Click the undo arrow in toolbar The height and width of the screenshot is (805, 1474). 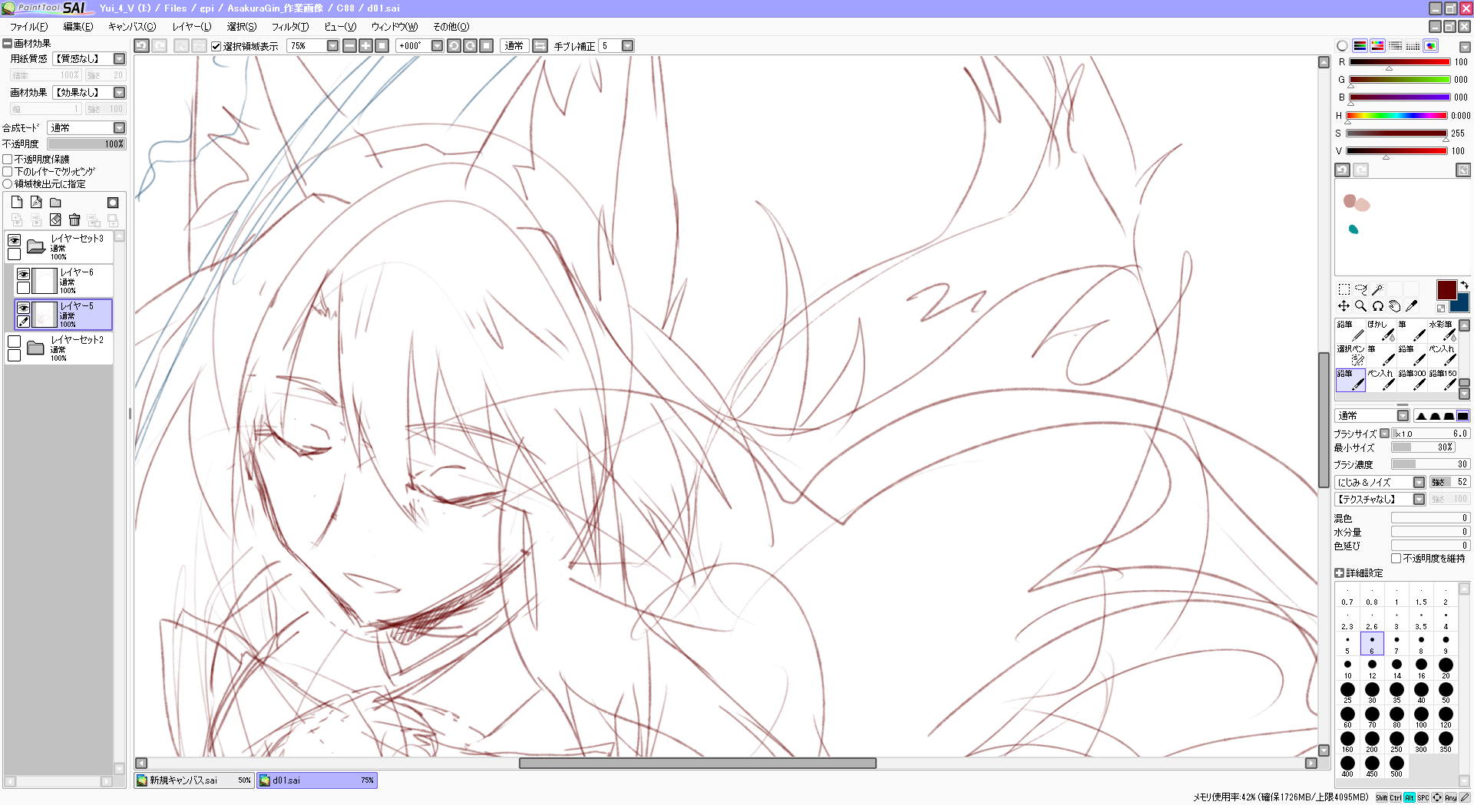(141, 46)
